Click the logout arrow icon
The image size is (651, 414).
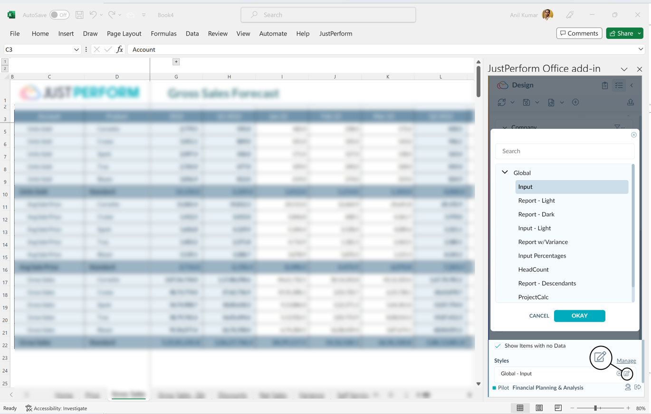(x=638, y=387)
